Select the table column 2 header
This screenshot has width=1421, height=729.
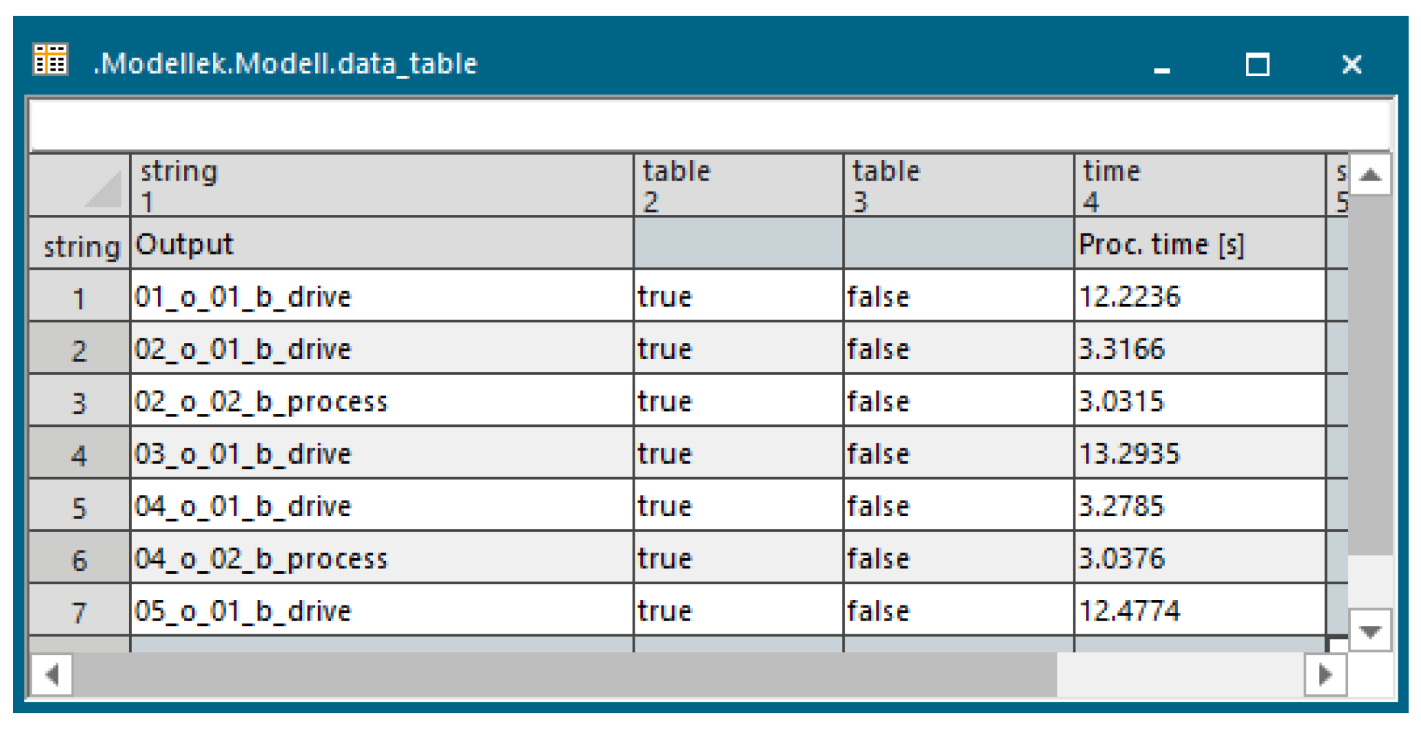click(738, 185)
